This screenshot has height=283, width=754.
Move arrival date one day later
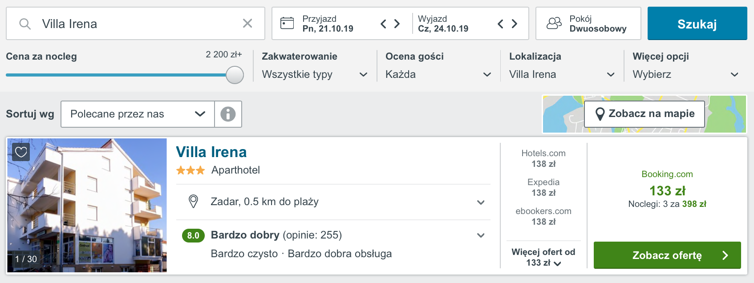point(397,24)
